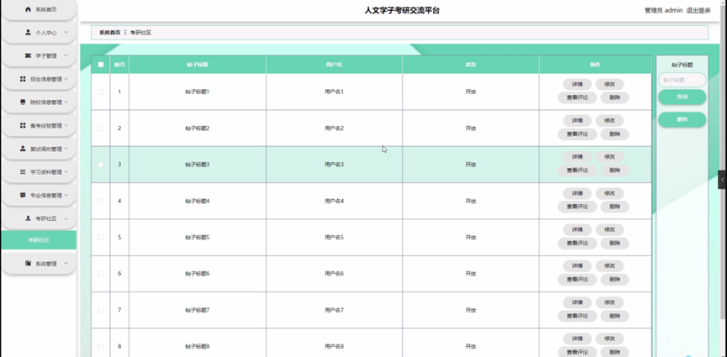727x357 pixels.
Task: Open 详情 for 帖子标题4
Action: (x=577, y=193)
